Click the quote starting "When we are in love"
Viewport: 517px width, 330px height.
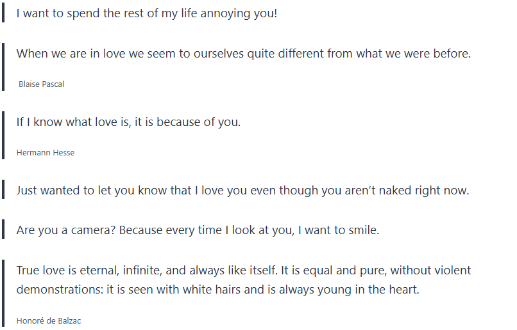coord(243,54)
